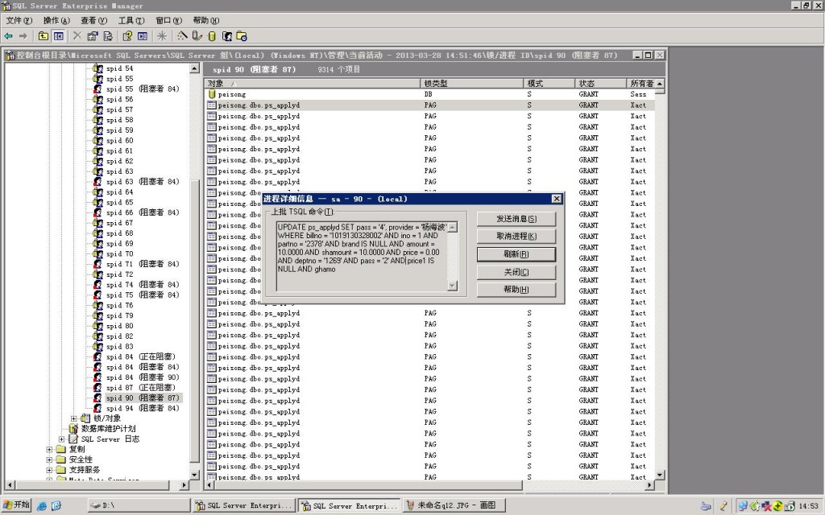Click the yellow database cylinder icon on the toolbar
The height and width of the screenshot is (515, 825).
pos(212,35)
